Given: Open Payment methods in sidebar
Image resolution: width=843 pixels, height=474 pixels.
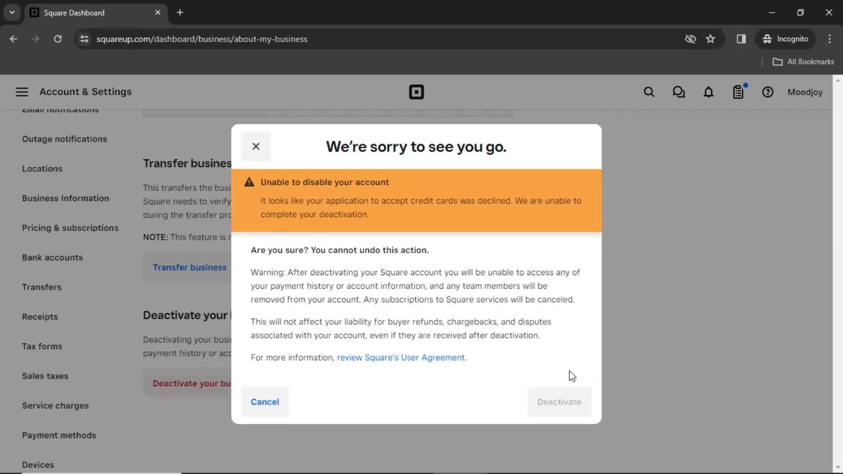Looking at the screenshot, I should tap(59, 435).
